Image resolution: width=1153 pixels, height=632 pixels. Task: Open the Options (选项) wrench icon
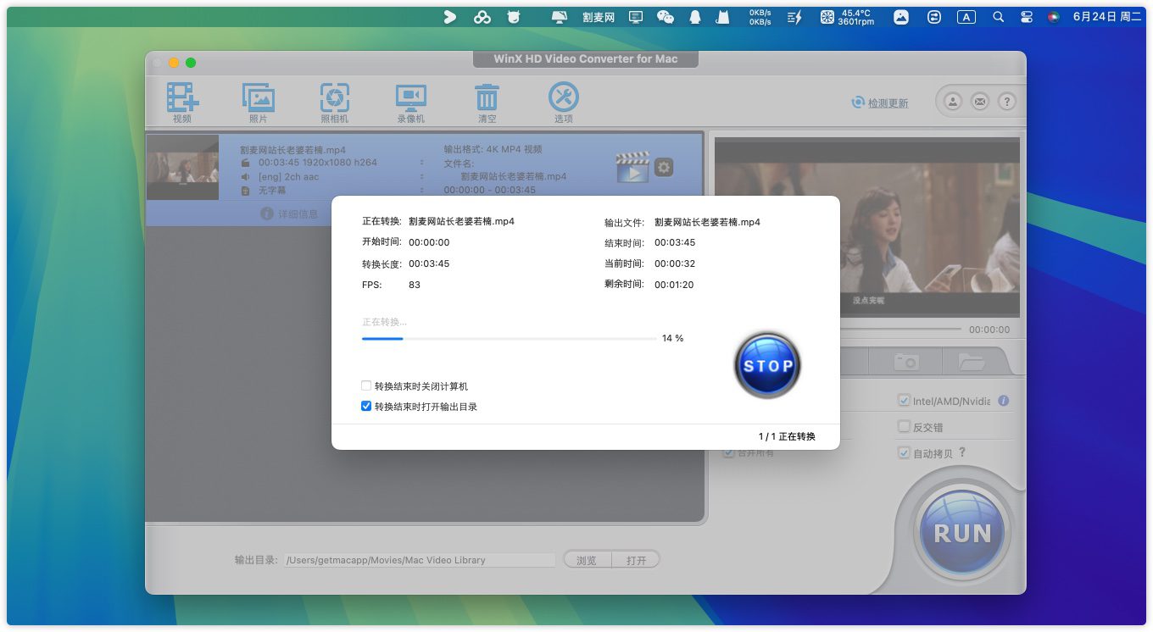point(564,99)
